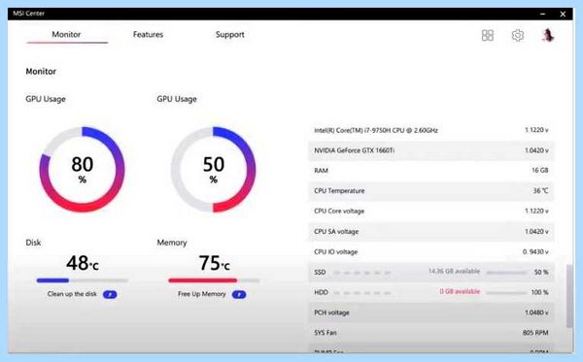
Task: Click the 14.36 GB available SSD text
Action: pos(454,271)
